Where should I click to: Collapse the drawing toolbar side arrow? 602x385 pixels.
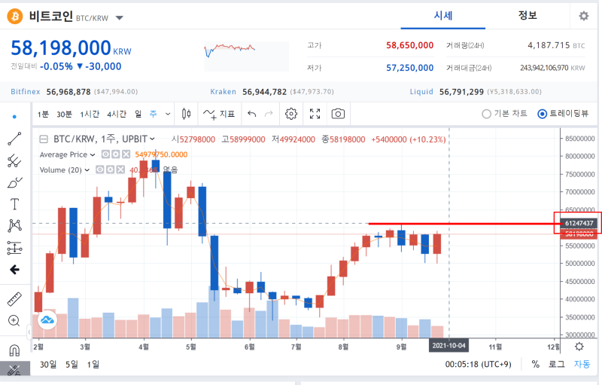(29, 332)
